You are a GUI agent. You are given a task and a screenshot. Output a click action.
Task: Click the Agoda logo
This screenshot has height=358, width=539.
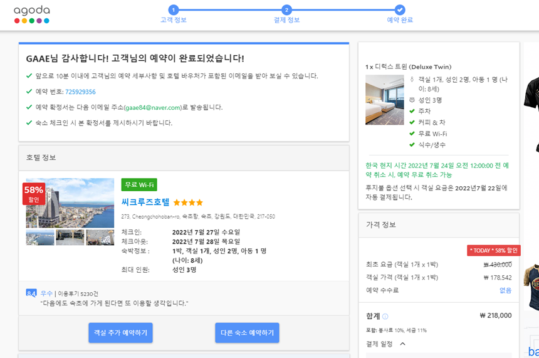click(31, 14)
